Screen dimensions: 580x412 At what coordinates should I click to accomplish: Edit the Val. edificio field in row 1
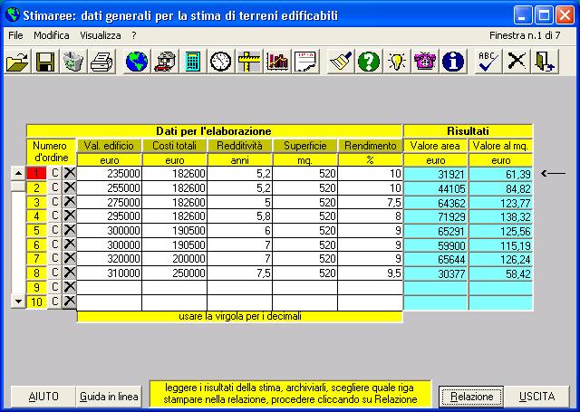click(x=110, y=173)
